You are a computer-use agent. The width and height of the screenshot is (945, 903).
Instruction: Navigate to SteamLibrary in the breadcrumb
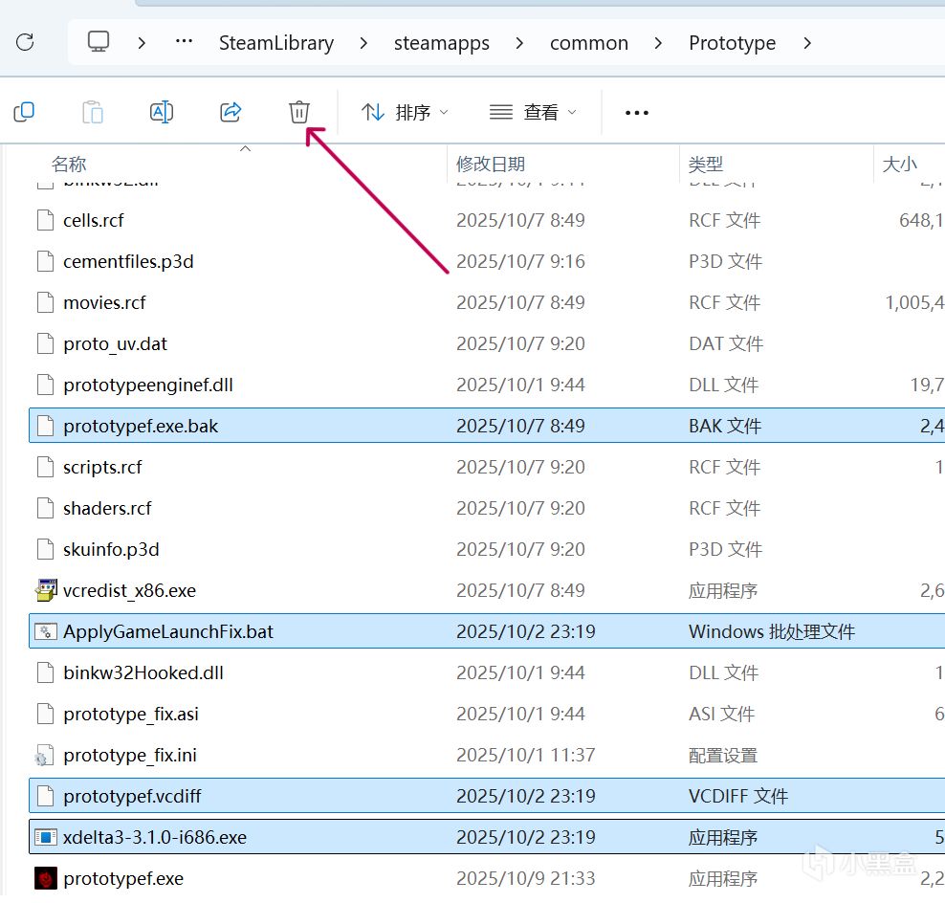click(x=276, y=43)
